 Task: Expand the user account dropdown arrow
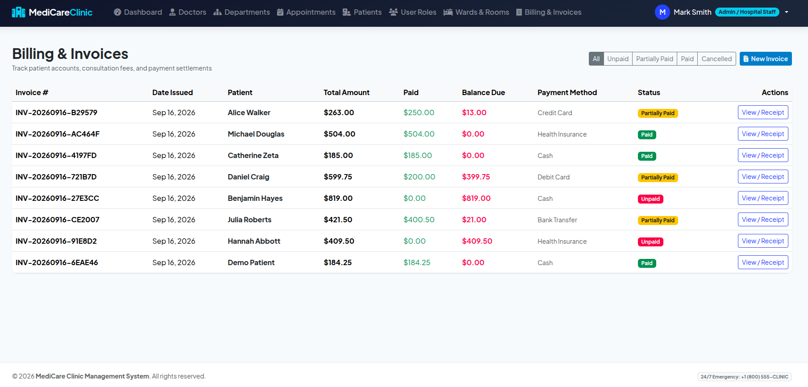click(x=787, y=12)
